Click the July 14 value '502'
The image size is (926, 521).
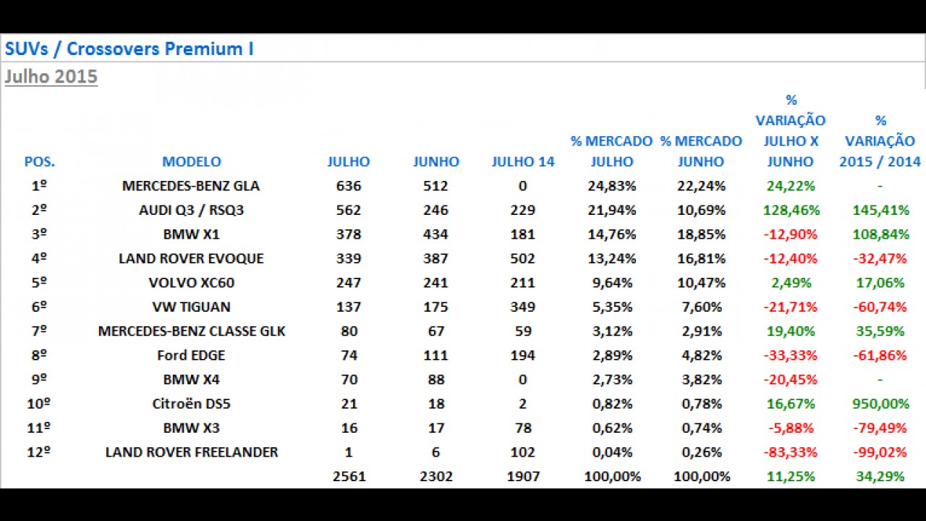(522, 258)
